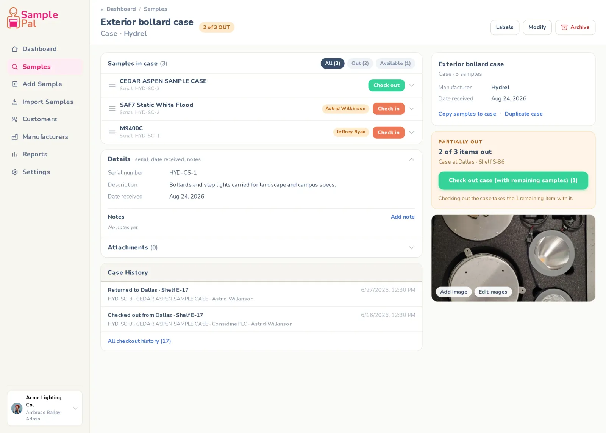Image resolution: width=606 pixels, height=433 pixels.
Task: Click the Import Samples download icon
Action: click(x=15, y=102)
